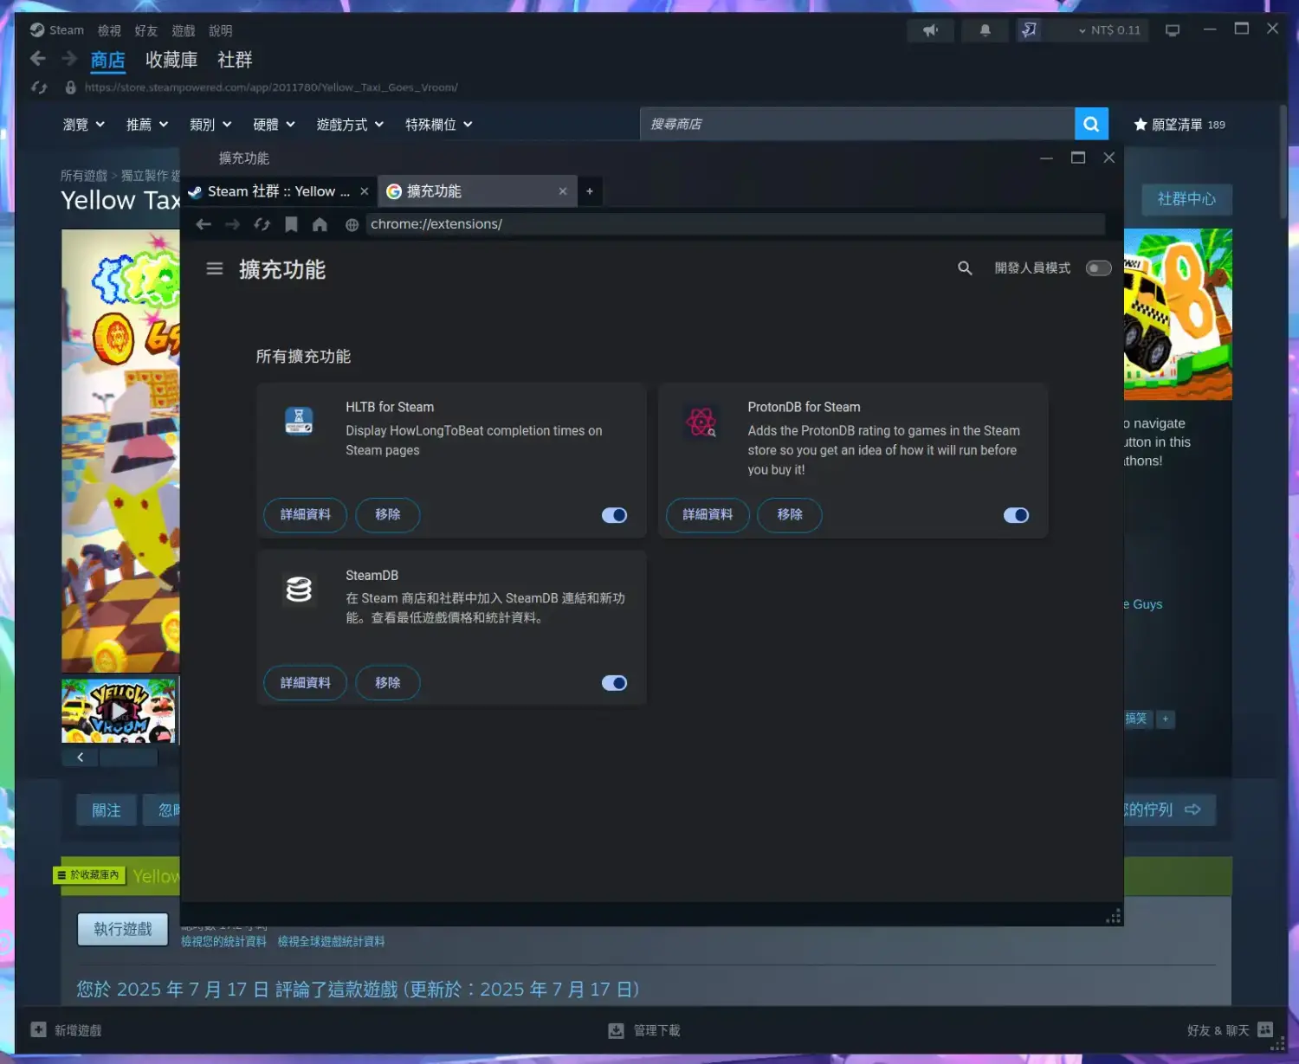Disable the HLTB for Steam extension
Image resolution: width=1299 pixels, height=1064 pixels.
(614, 515)
